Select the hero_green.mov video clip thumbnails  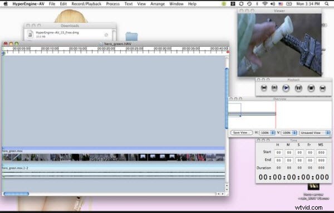[x=114, y=157]
